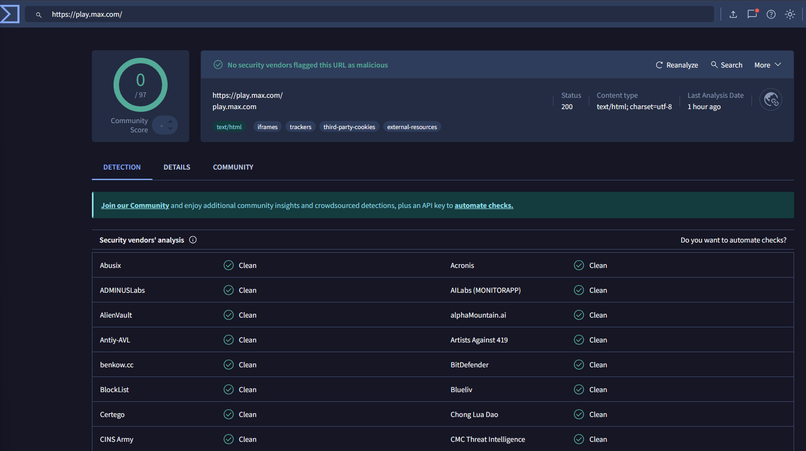Click the third-party-cookies tag

349,127
